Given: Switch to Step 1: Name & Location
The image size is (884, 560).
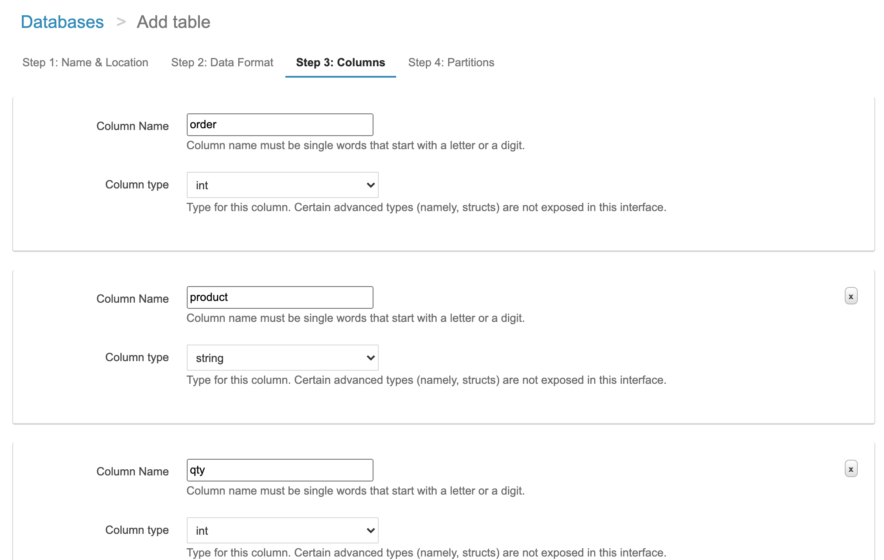Looking at the screenshot, I should (x=85, y=62).
